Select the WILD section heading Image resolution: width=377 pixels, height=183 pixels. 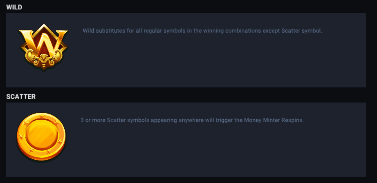click(14, 7)
